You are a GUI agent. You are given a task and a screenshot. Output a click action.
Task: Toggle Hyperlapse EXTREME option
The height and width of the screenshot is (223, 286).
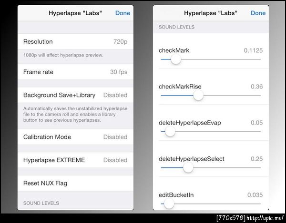(x=75, y=160)
